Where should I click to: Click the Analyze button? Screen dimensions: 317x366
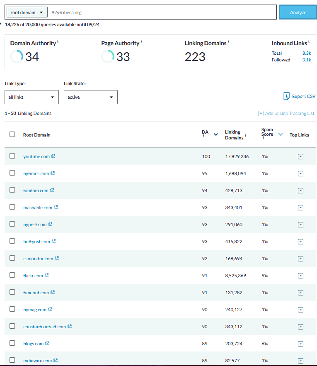click(298, 12)
